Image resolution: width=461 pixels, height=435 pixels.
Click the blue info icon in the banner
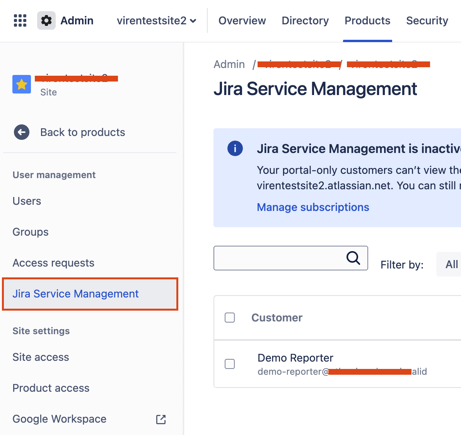pos(235,148)
